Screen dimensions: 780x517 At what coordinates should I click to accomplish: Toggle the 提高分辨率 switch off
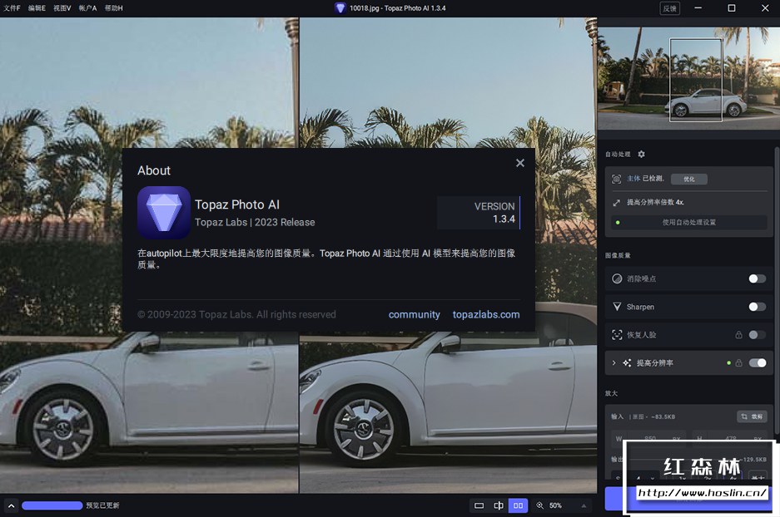tap(758, 363)
